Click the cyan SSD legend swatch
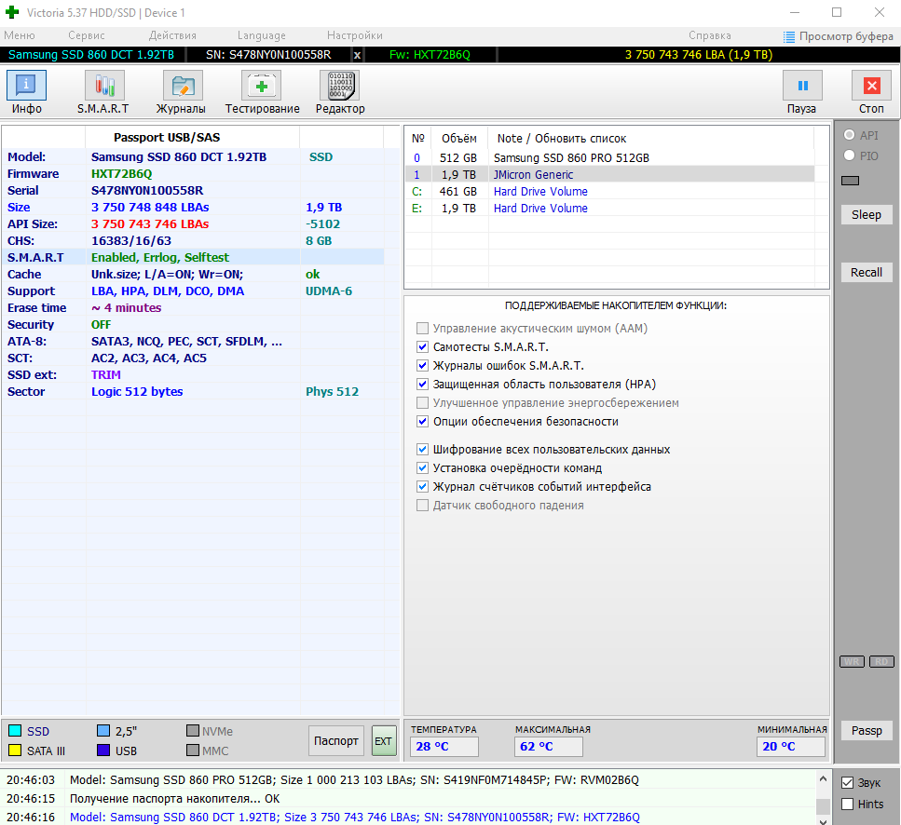Screen dimensions: 901x825 (x=15, y=731)
